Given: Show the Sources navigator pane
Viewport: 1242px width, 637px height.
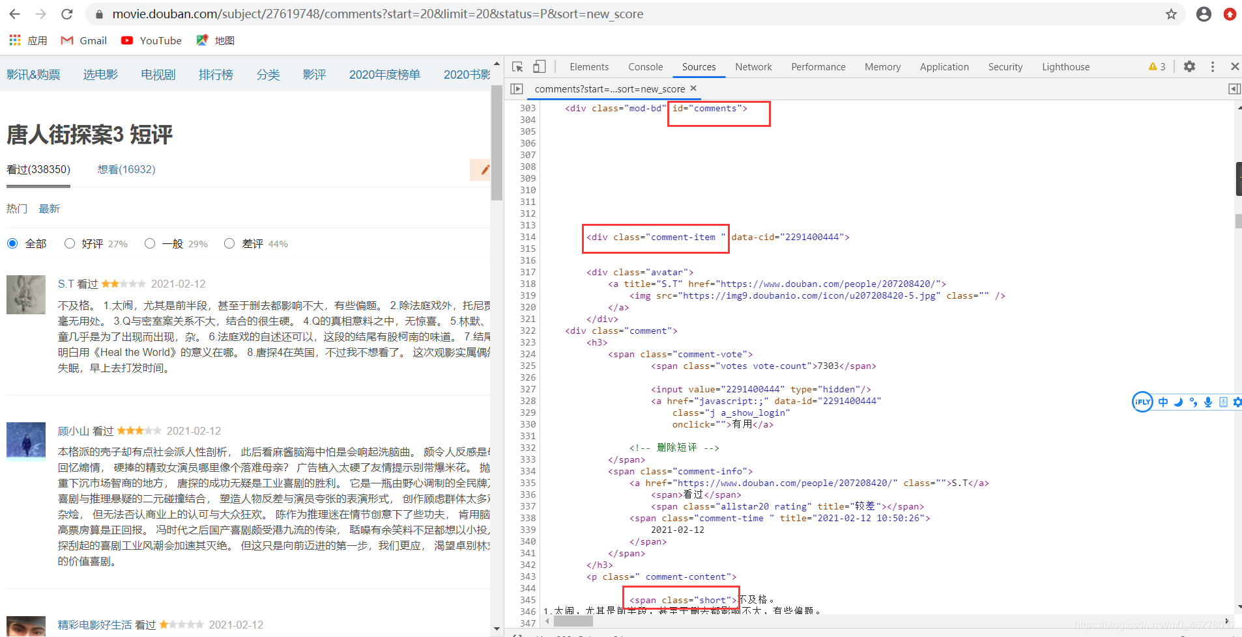Looking at the screenshot, I should point(517,88).
